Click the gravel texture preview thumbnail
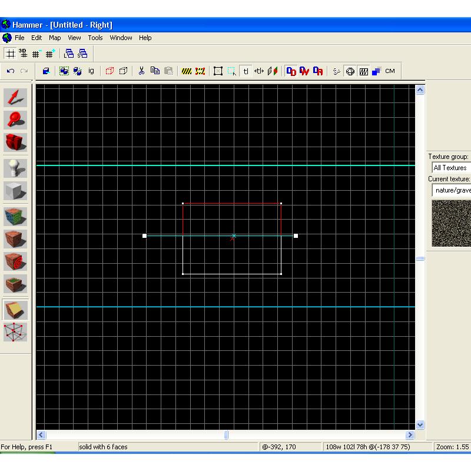Viewport: 471px width, 471px height. (x=451, y=223)
